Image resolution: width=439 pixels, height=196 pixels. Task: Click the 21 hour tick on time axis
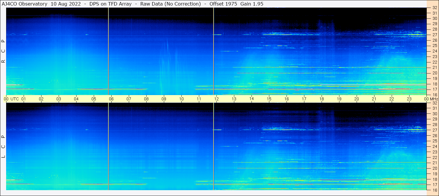[x=374, y=99]
